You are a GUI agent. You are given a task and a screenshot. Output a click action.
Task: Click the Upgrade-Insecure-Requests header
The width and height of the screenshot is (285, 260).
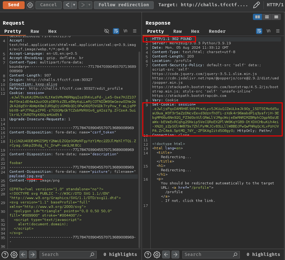40,119
